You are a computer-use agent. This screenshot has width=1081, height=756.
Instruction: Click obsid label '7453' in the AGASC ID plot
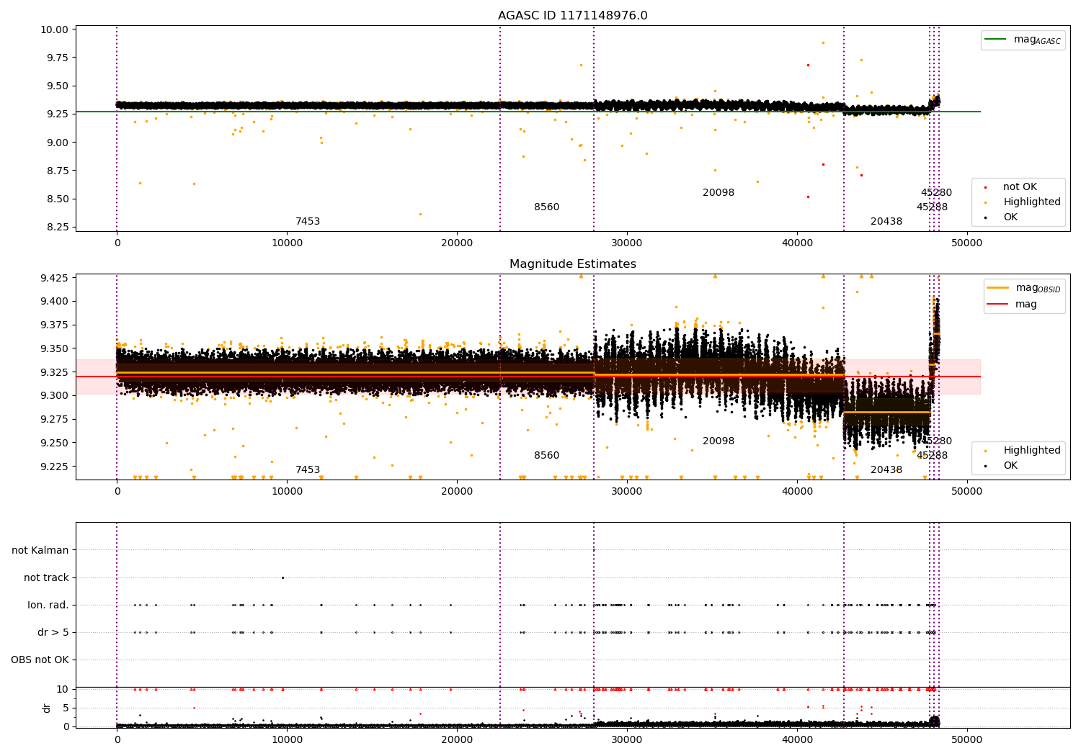[x=308, y=222]
